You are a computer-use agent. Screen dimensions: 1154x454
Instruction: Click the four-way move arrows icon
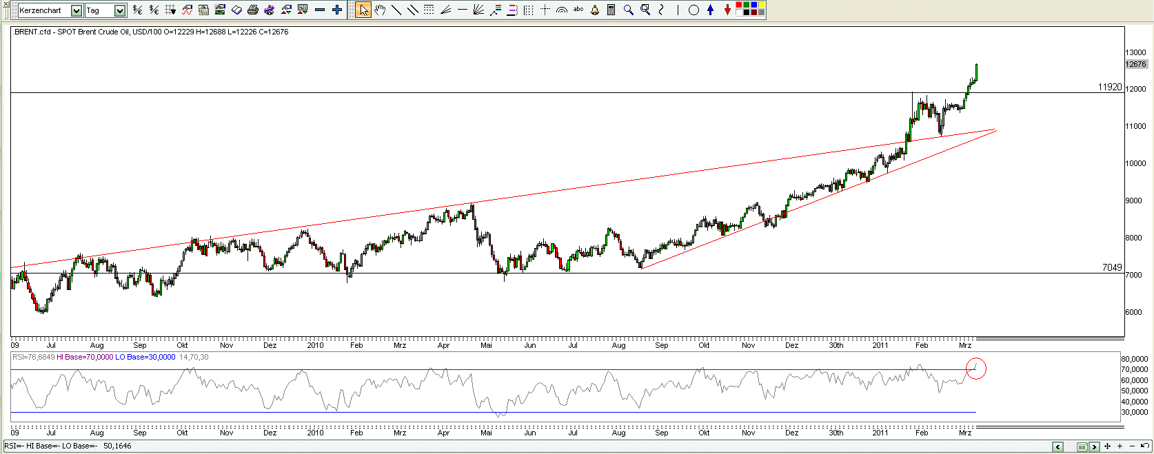tap(1107, 446)
